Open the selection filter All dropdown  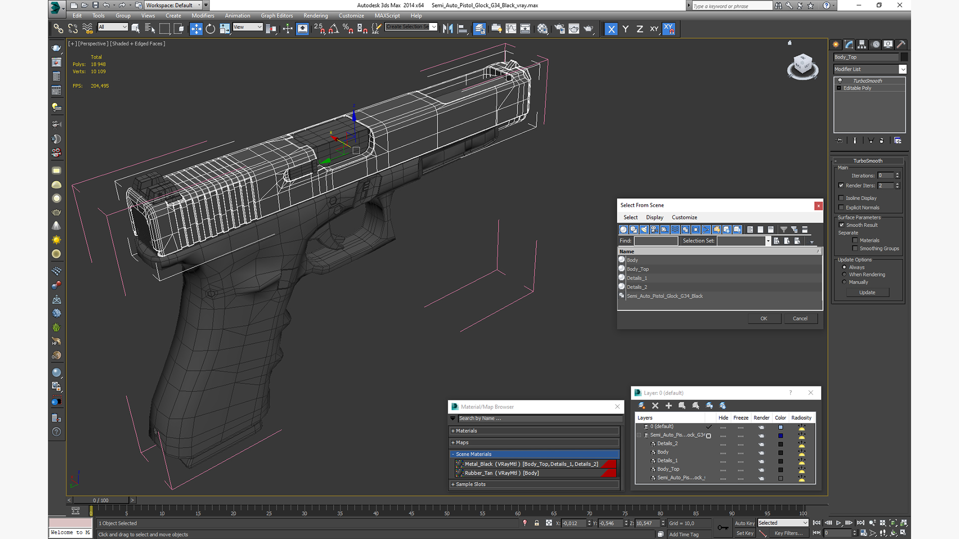pos(113,27)
